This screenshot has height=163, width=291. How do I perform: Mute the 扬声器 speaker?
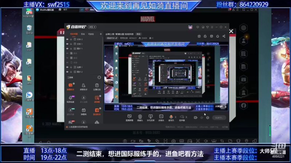pos(182,118)
